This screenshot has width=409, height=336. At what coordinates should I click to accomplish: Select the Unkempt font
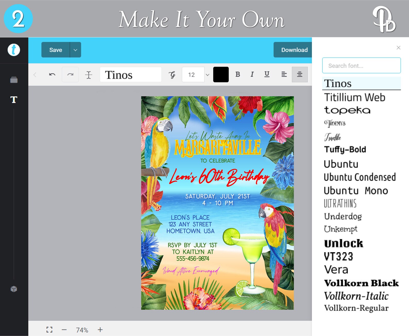point(340,229)
